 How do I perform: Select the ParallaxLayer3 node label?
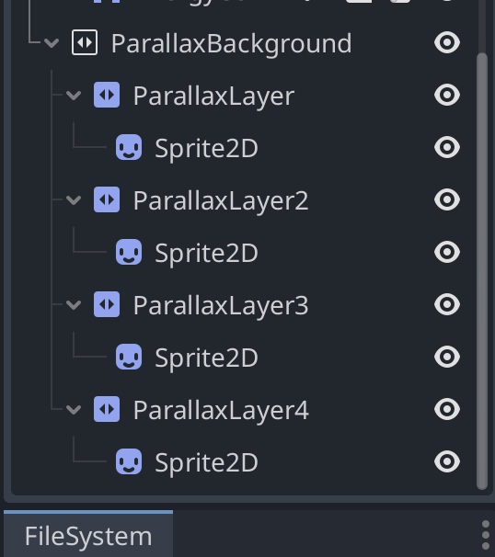(221, 305)
